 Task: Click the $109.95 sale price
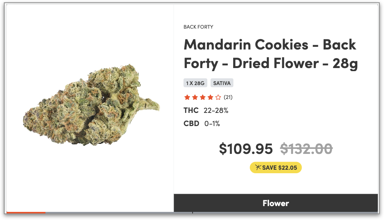pyautogui.click(x=246, y=149)
